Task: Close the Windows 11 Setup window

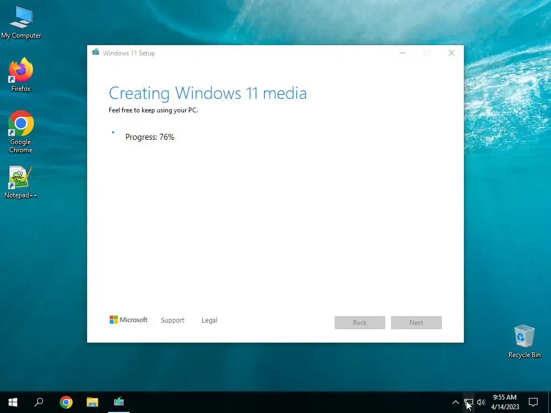Action: pos(451,53)
